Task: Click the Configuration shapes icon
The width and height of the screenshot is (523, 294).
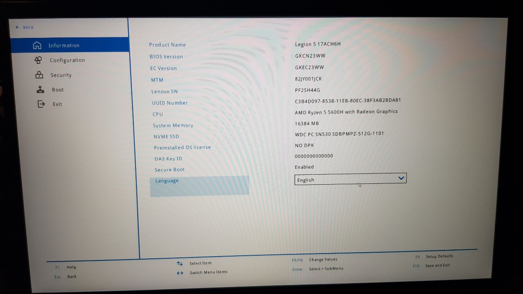Action: click(38, 60)
